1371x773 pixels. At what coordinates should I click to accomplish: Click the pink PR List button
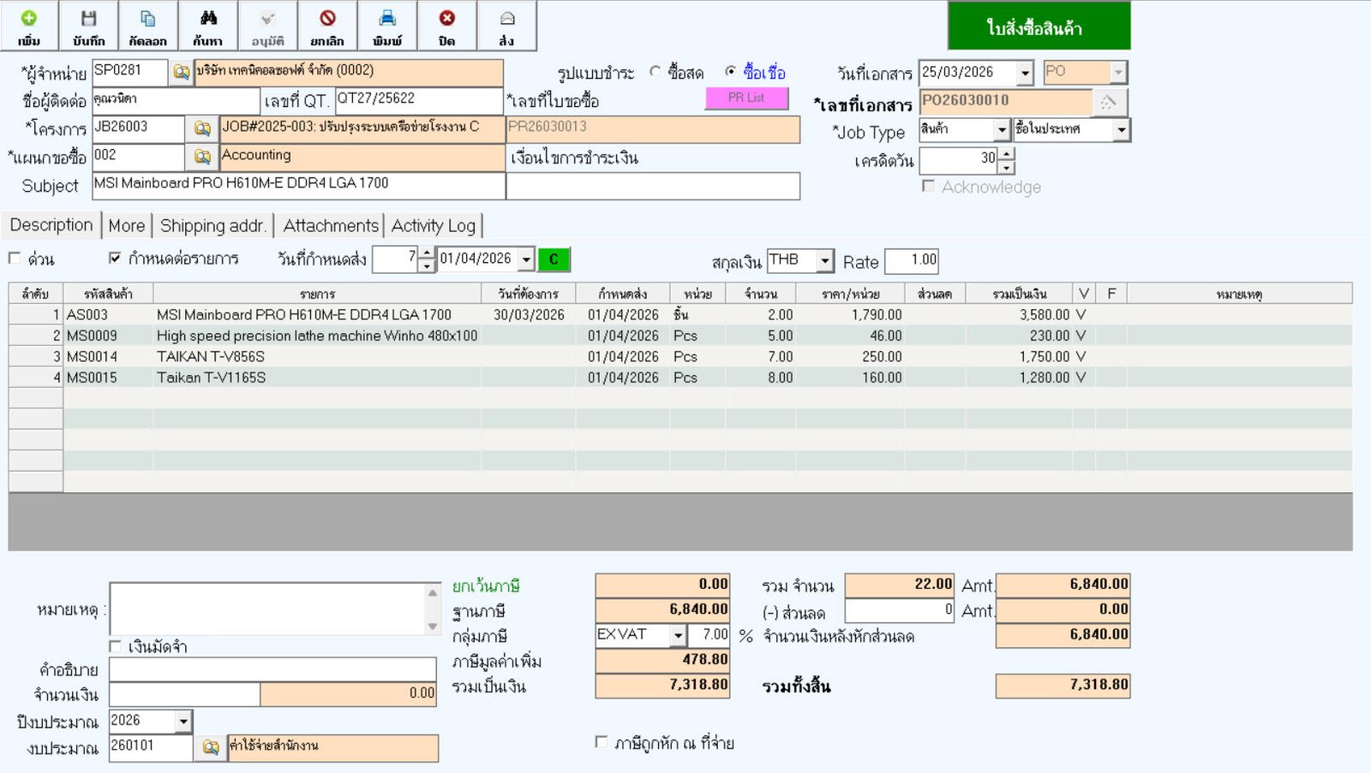coord(746,98)
